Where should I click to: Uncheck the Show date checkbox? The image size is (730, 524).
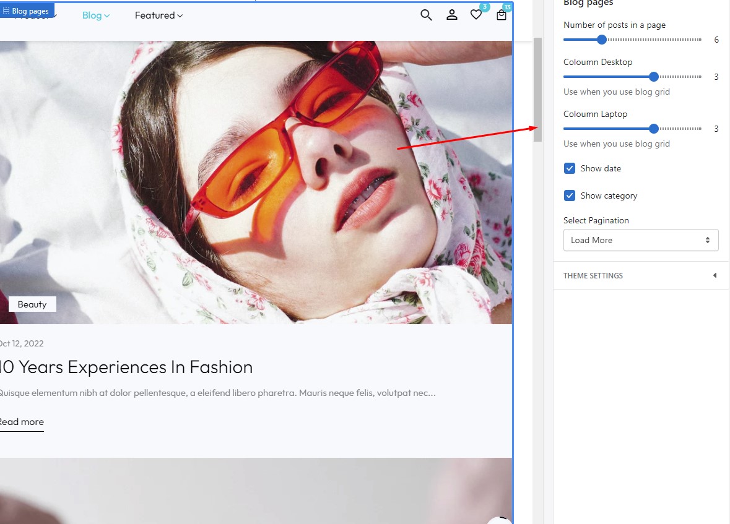(x=570, y=168)
